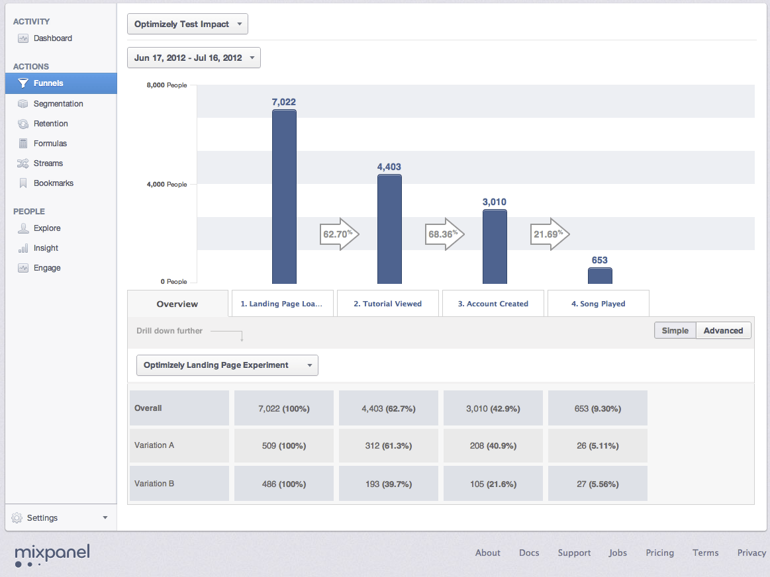Open the Support link in the footer
Screen dimensions: 770x577
[574, 553]
